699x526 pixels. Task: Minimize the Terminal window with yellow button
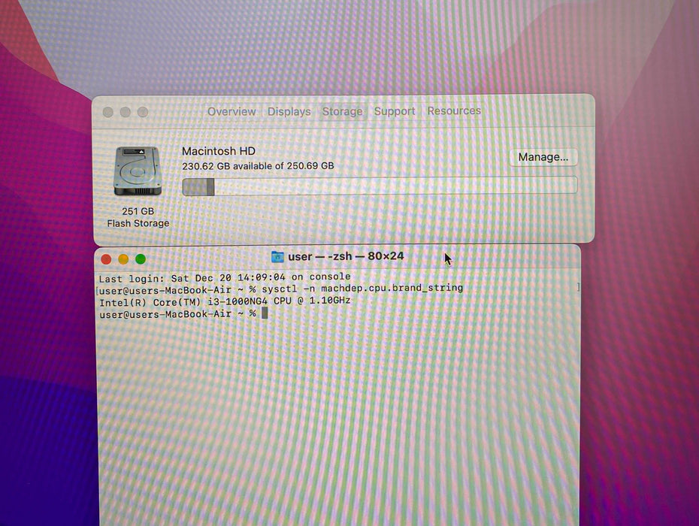(x=123, y=259)
